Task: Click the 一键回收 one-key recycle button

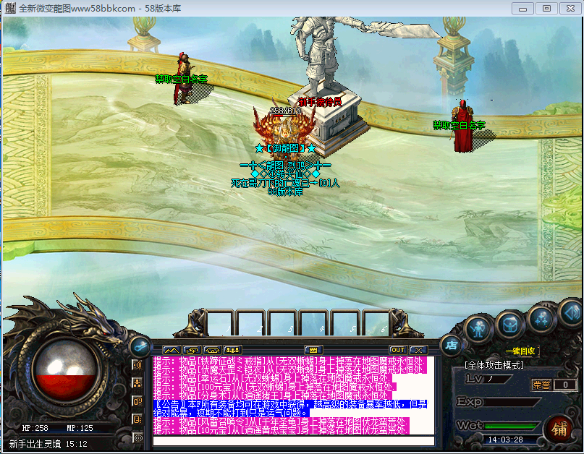Action: [x=520, y=351]
